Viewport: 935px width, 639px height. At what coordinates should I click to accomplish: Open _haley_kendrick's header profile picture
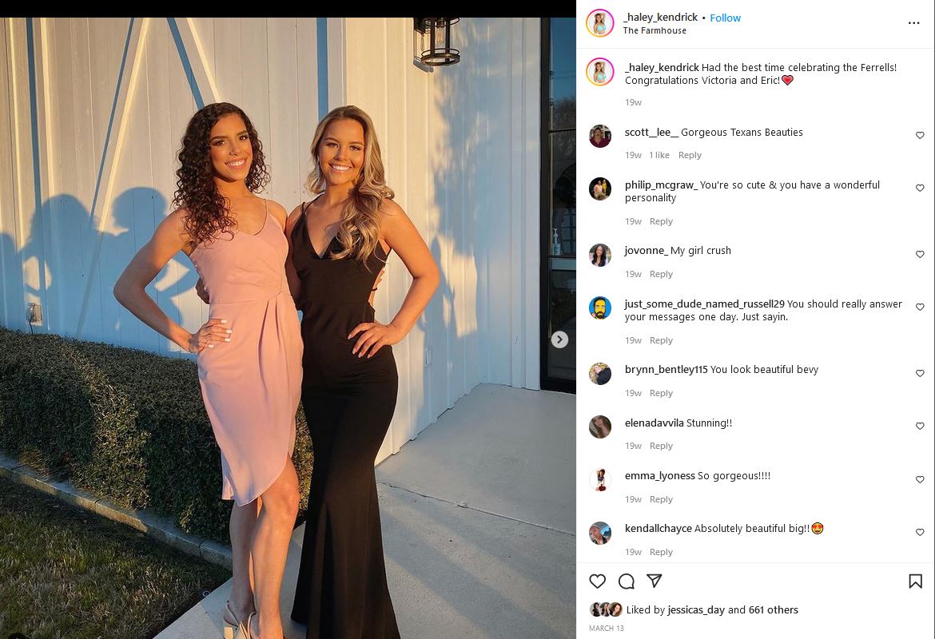[x=600, y=23]
